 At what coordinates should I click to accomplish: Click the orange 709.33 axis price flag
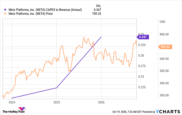click(165, 47)
